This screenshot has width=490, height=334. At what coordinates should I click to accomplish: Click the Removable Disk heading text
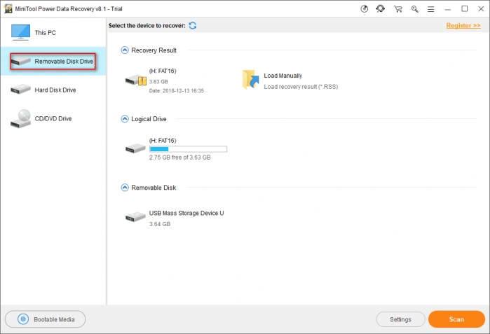154,188
